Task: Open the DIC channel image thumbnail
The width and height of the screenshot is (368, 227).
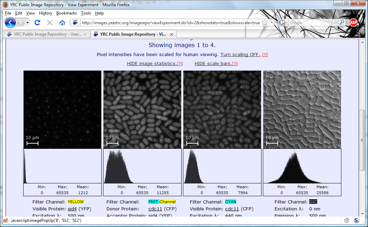Action: point(302,110)
